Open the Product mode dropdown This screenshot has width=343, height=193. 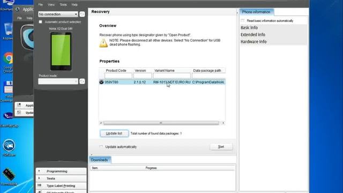coord(58,81)
